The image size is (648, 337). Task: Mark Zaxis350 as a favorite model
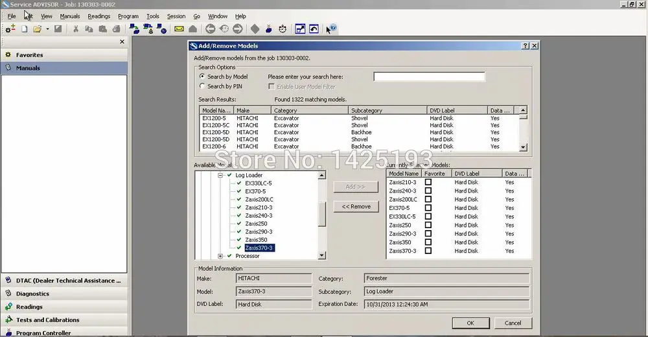[x=428, y=242]
